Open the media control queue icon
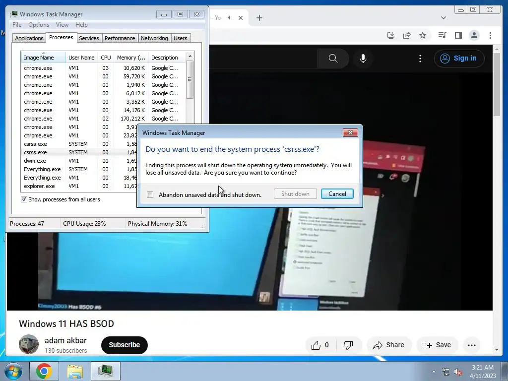The height and width of the screenshot is (381, 508). pyautogui.click(x=442, y=35)
